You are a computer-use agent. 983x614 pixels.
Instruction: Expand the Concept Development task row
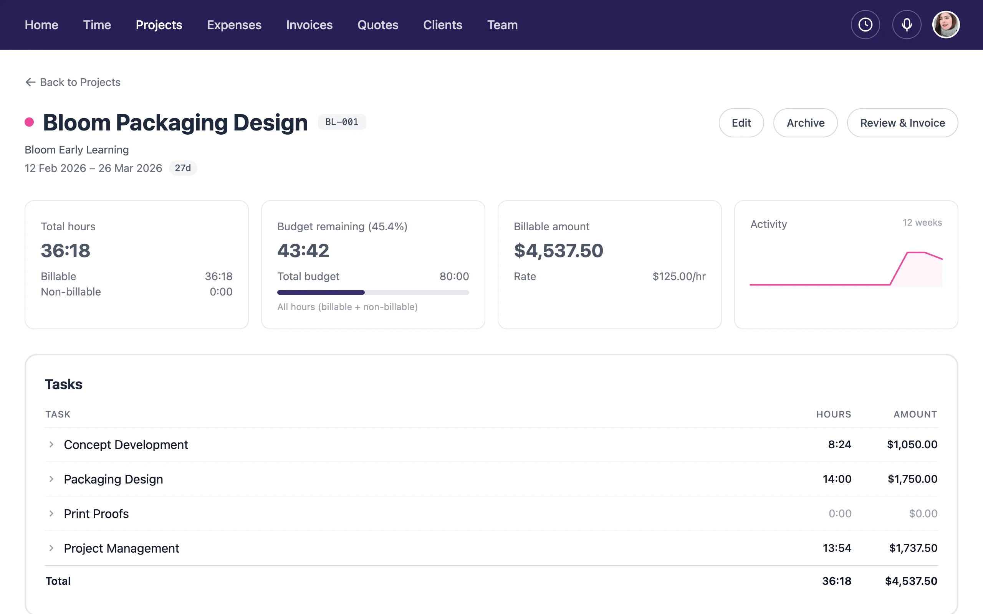coord(51,444)
